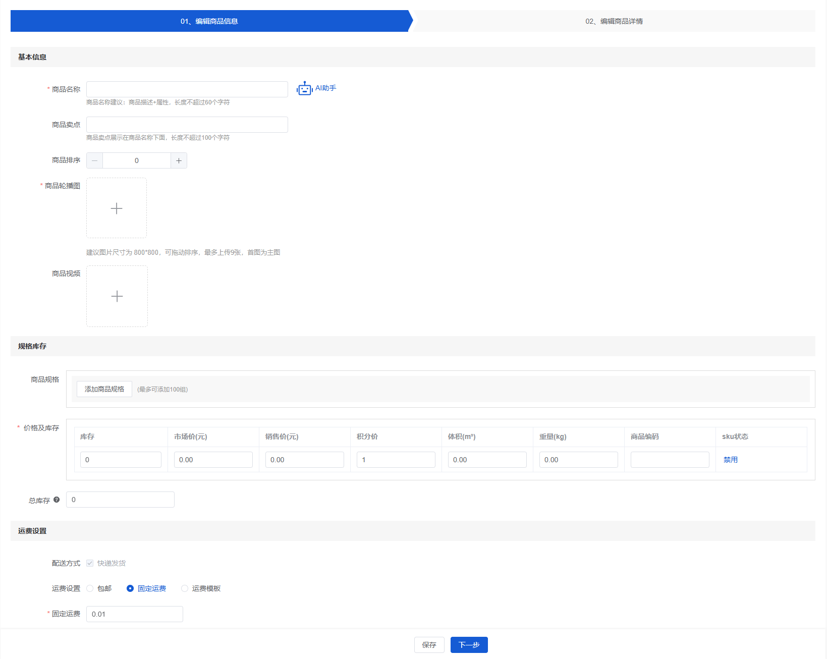The height and width of the screenshot is (659, 827).
Task: Focus the 商品名称 input field
Action: point(187,89)
